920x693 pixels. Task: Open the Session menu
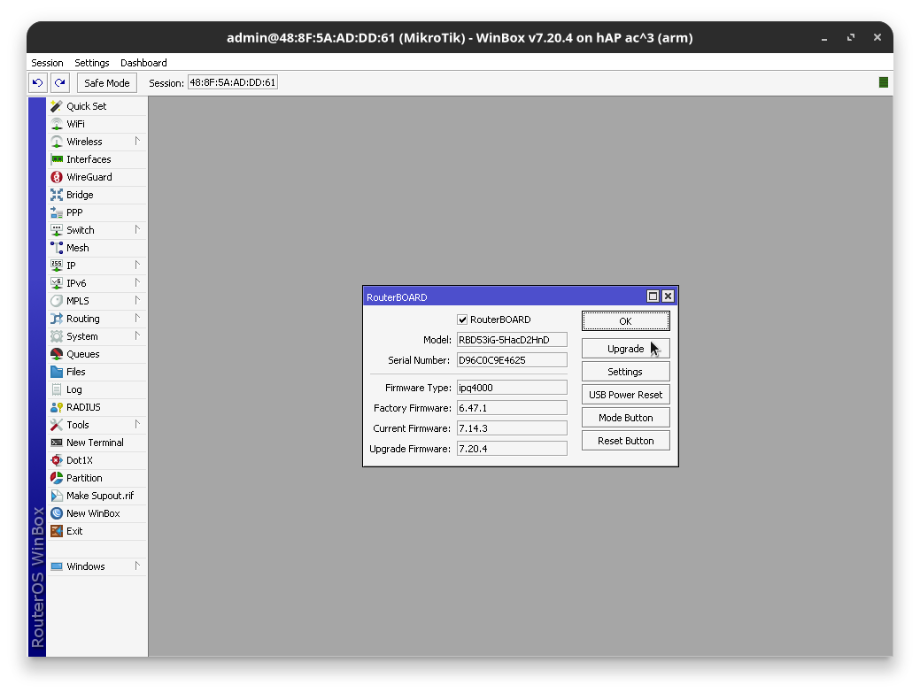click(x=47, y=63)
